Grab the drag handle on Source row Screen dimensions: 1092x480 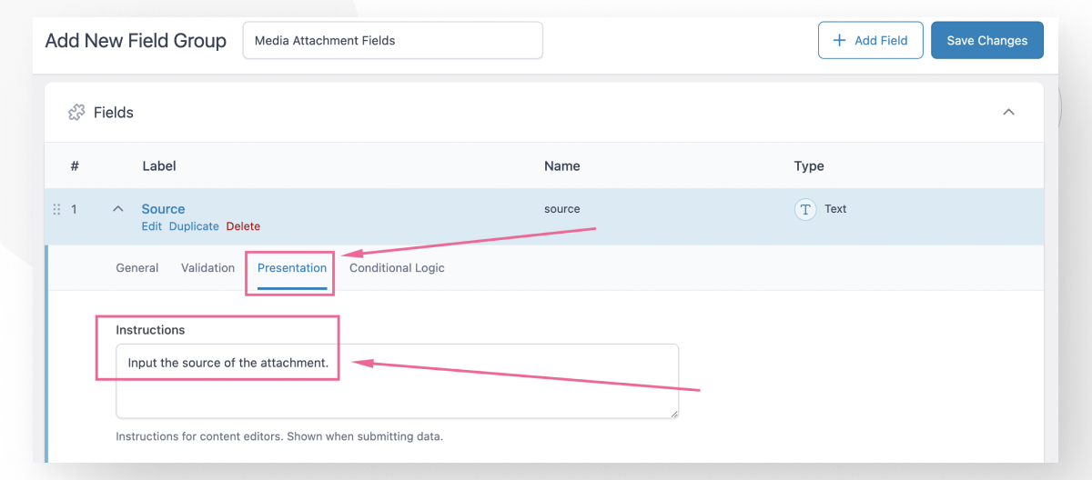pyautogui.click(x=56, y=209)
